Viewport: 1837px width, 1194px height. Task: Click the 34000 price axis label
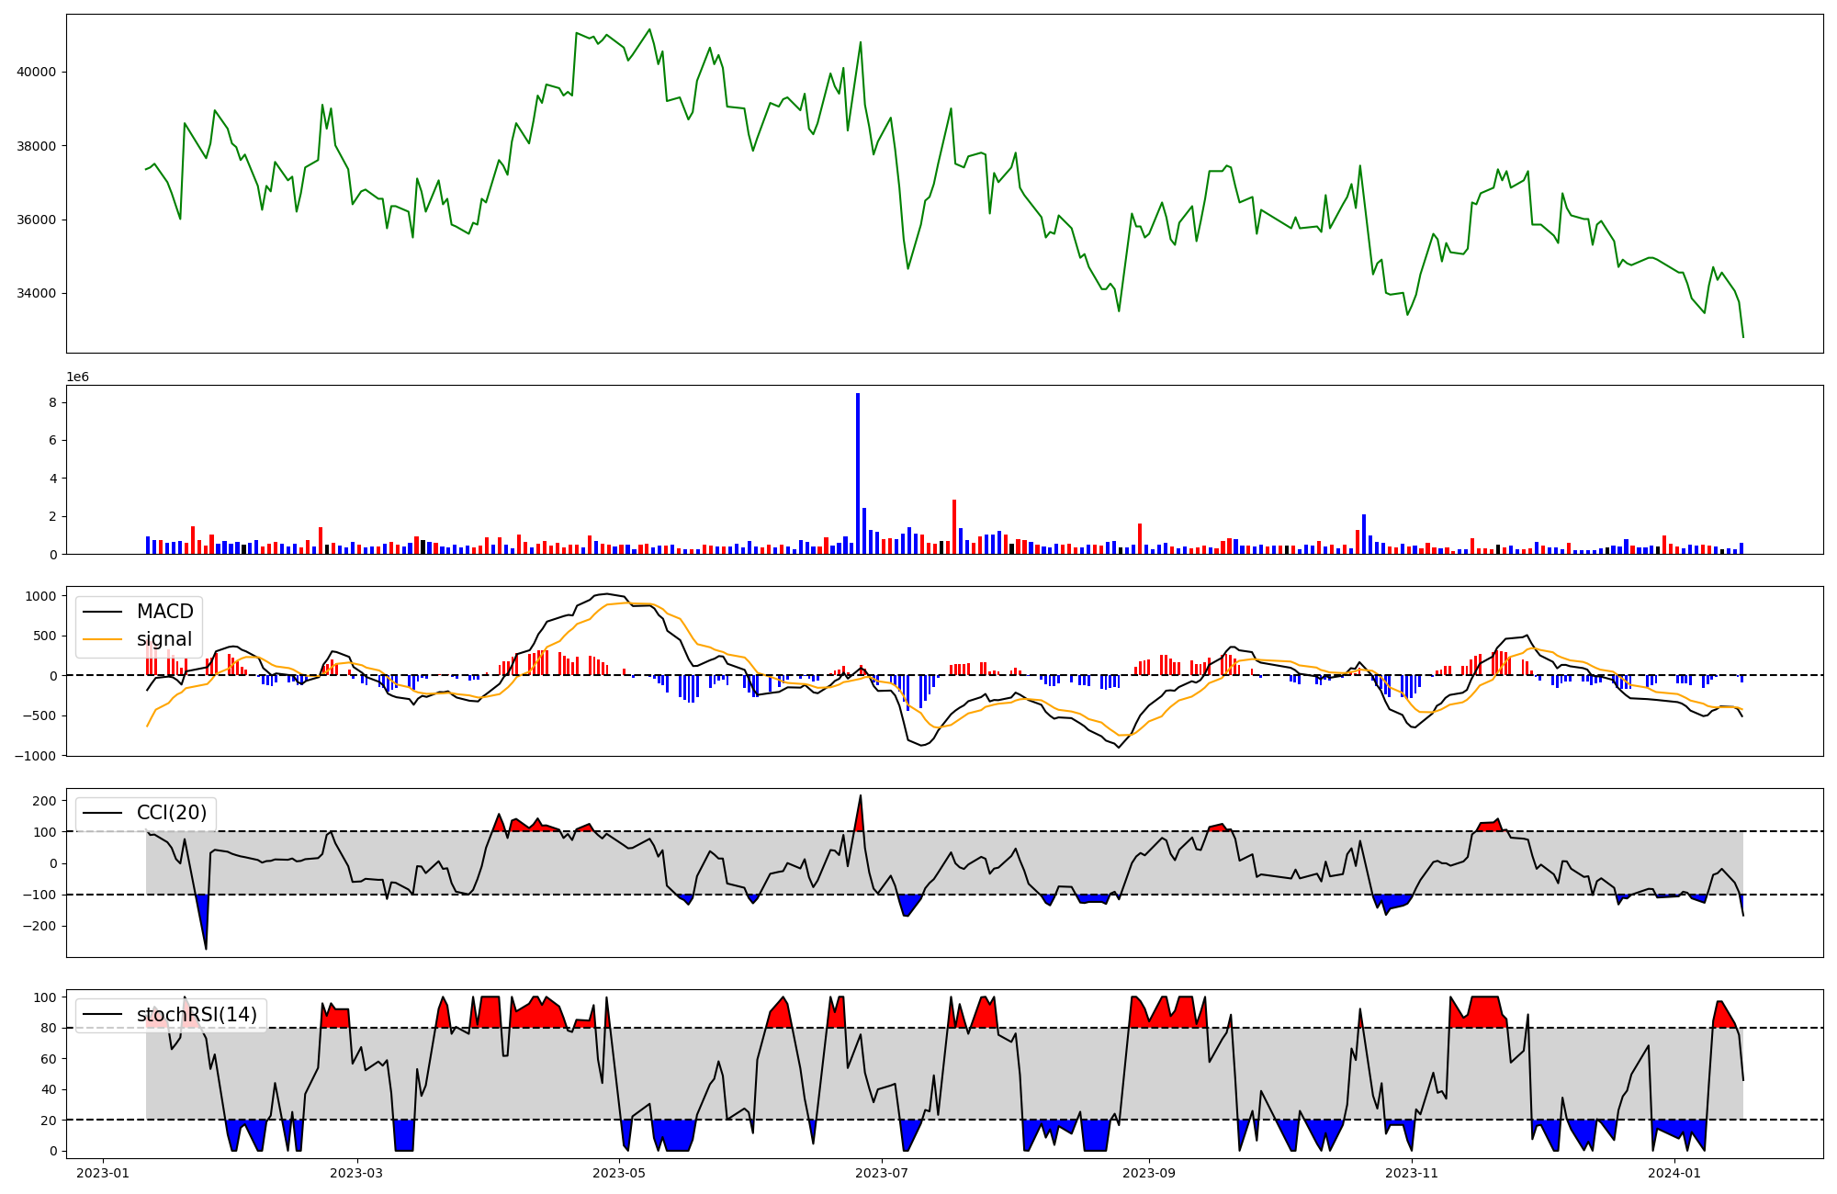coord(37,294)
